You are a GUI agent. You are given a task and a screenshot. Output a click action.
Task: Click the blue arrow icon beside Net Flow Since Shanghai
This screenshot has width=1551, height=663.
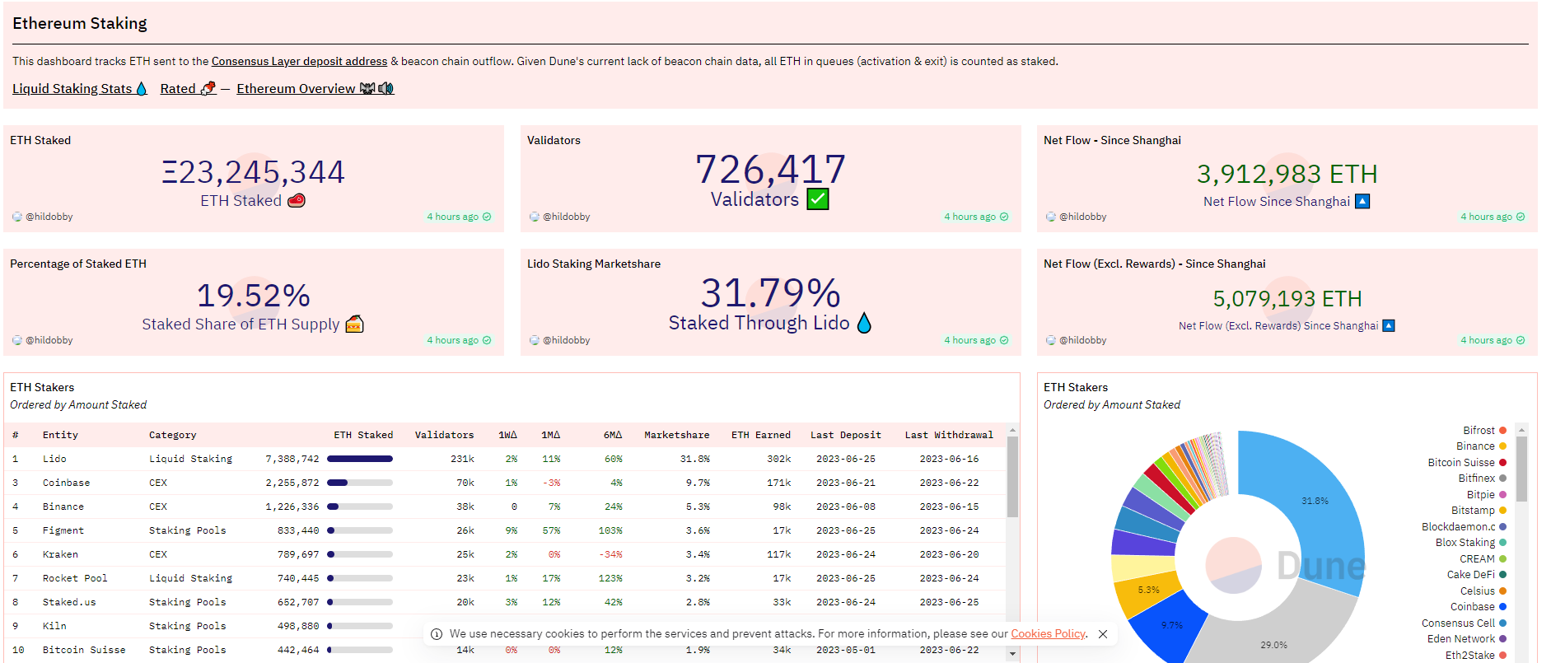(x=1362, y=202)
